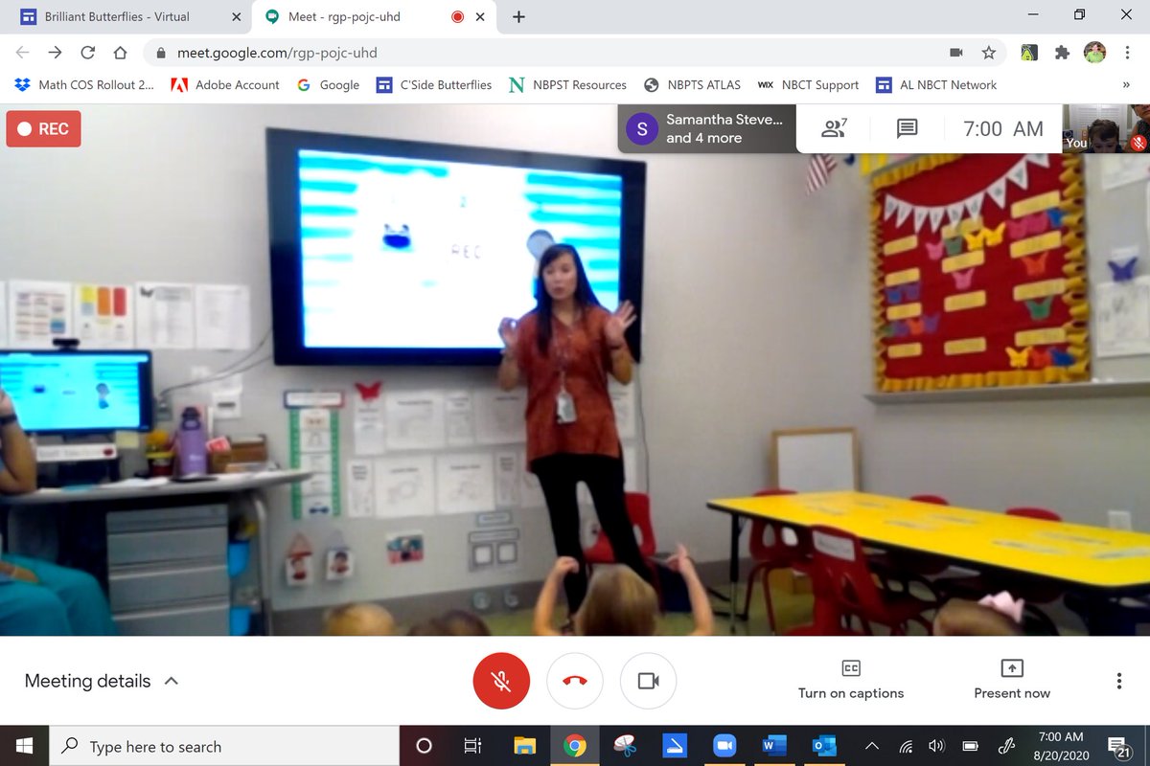1150x766 pixels.
Task: Expand Meeting details
Action: 102,681
